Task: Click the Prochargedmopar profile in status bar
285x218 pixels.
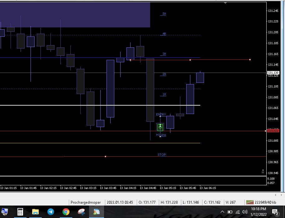Action: pyautogui.click(x=86, y=202)
